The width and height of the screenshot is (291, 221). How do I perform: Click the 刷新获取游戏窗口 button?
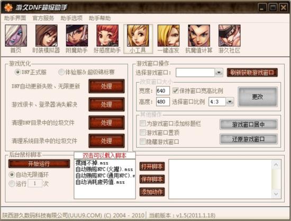pos(252,73)
